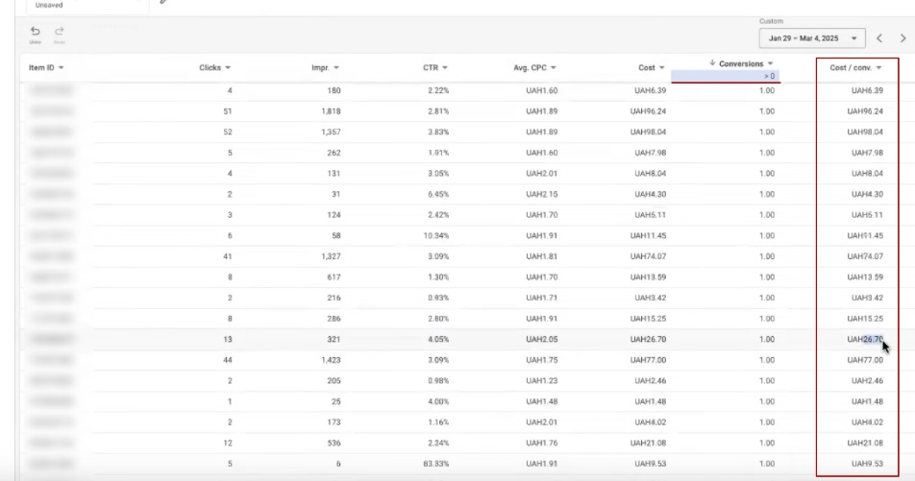Click the UAH98.04 Cost cell
Image resolution: width=915 pixels, height=481 pixels.
[648, 132]
